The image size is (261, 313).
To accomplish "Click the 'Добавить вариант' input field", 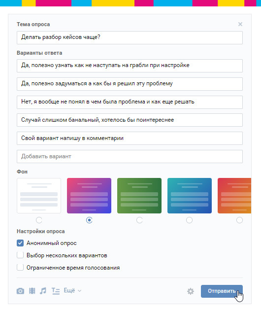I will 130,157.
